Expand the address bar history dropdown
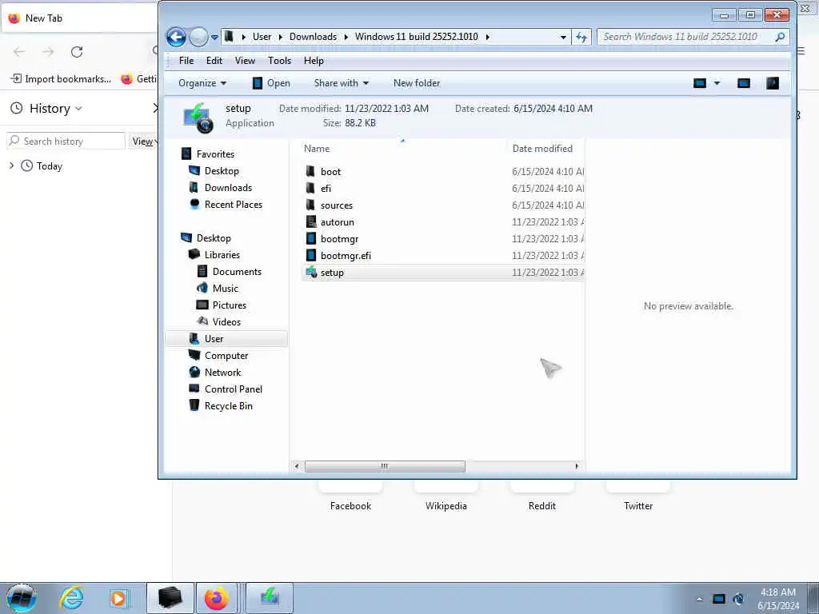 pos(563,37)
